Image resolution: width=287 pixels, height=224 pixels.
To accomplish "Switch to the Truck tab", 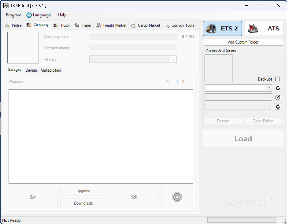I will 62,25.
